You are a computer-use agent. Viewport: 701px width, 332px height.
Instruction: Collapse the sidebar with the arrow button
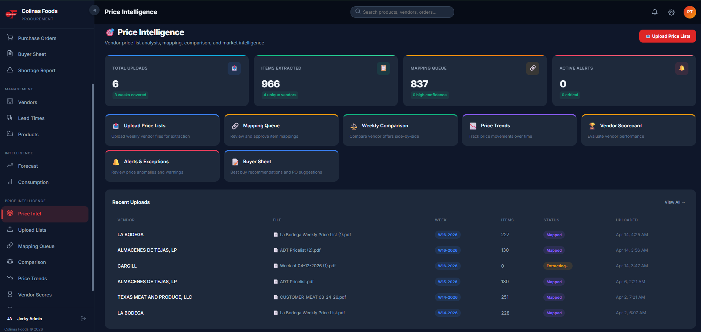[94, 10]
